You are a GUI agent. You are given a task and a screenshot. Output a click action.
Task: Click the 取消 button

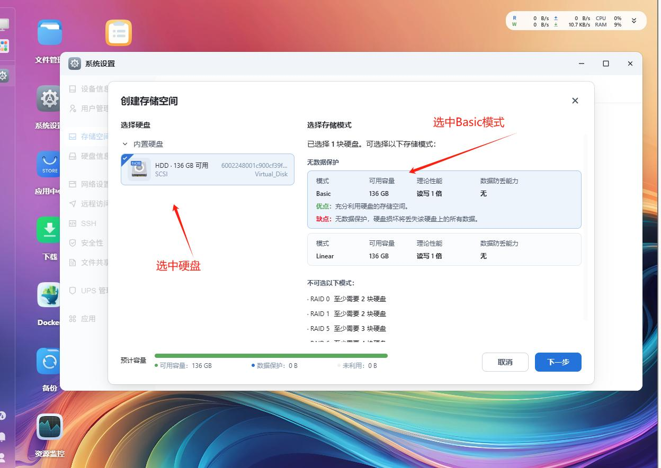click(x=505, y=362)
